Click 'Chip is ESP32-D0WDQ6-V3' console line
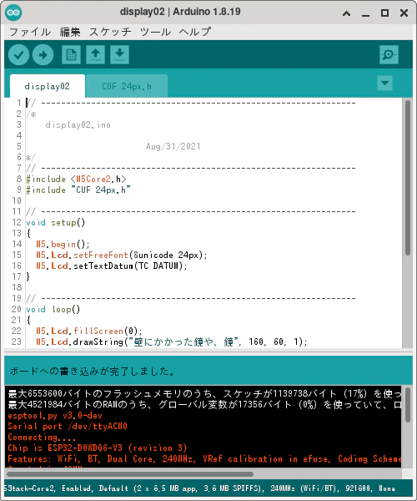The image size is (417, 501). pyautogui.click(x=98, y=448)
